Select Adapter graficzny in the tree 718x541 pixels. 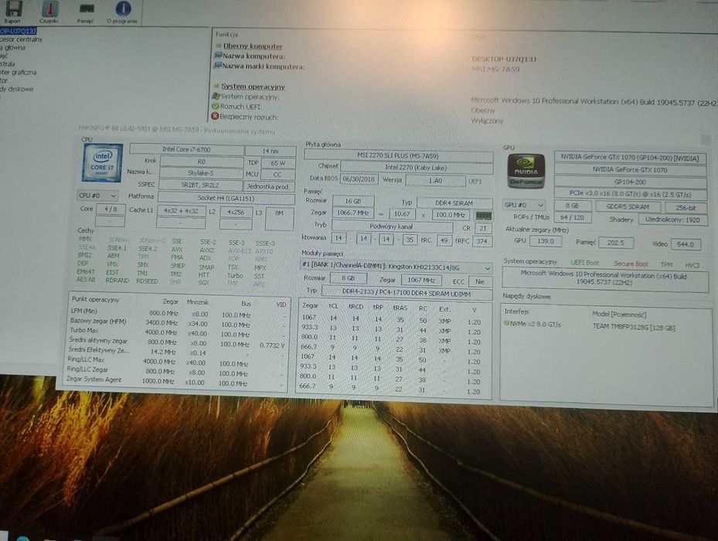pos(19,73)
